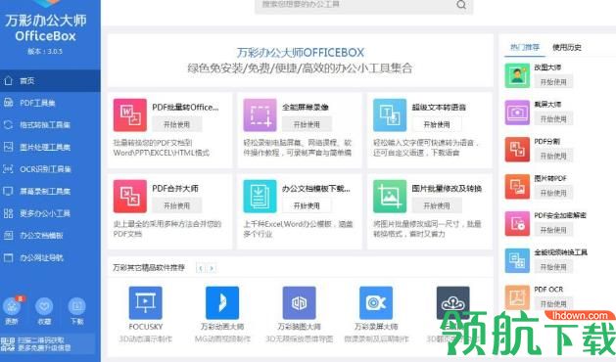Image resolution: width=616 pixels, height=362 pixels.
Task: Open 屏幕录制工具集 in the sidebar
Action: coord(50,191)
